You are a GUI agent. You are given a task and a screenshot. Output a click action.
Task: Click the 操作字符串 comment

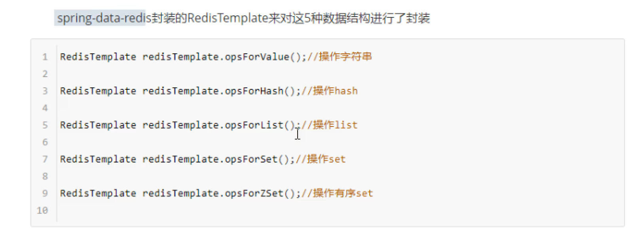point(340,57)
